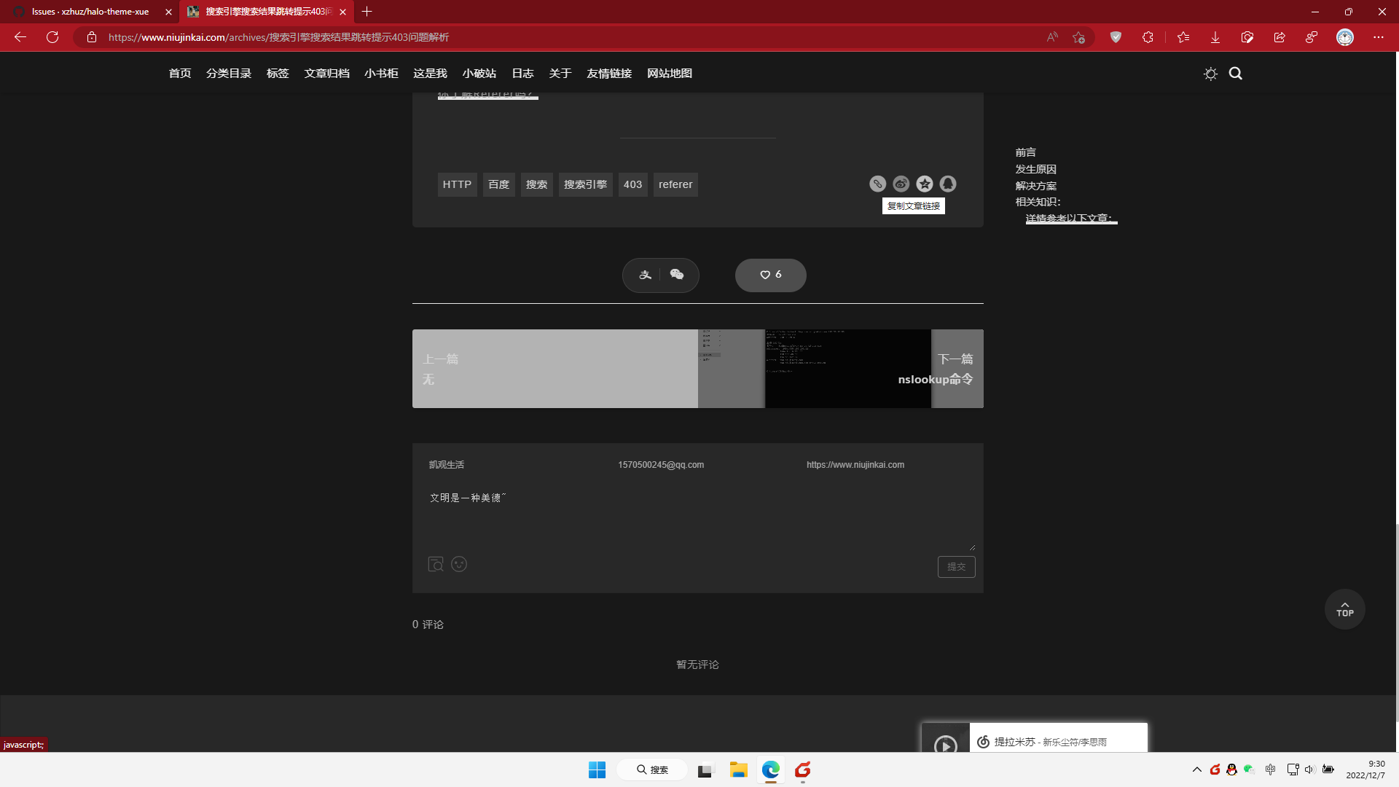Screen dimensions: 1399x787
Task: Submit comment with 提交 button
Action: tap(956, 567)
